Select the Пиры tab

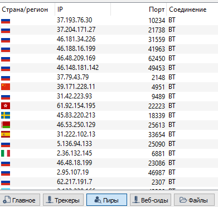106,200
